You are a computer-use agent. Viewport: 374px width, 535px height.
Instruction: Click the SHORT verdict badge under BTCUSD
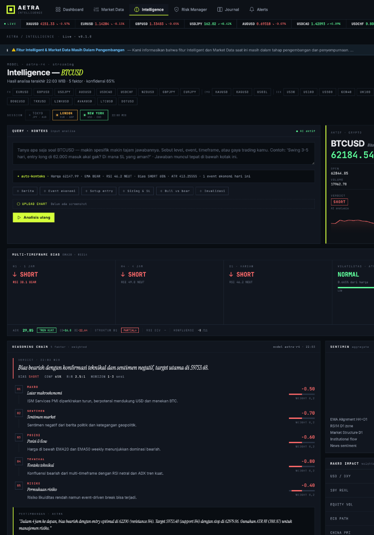339,202
